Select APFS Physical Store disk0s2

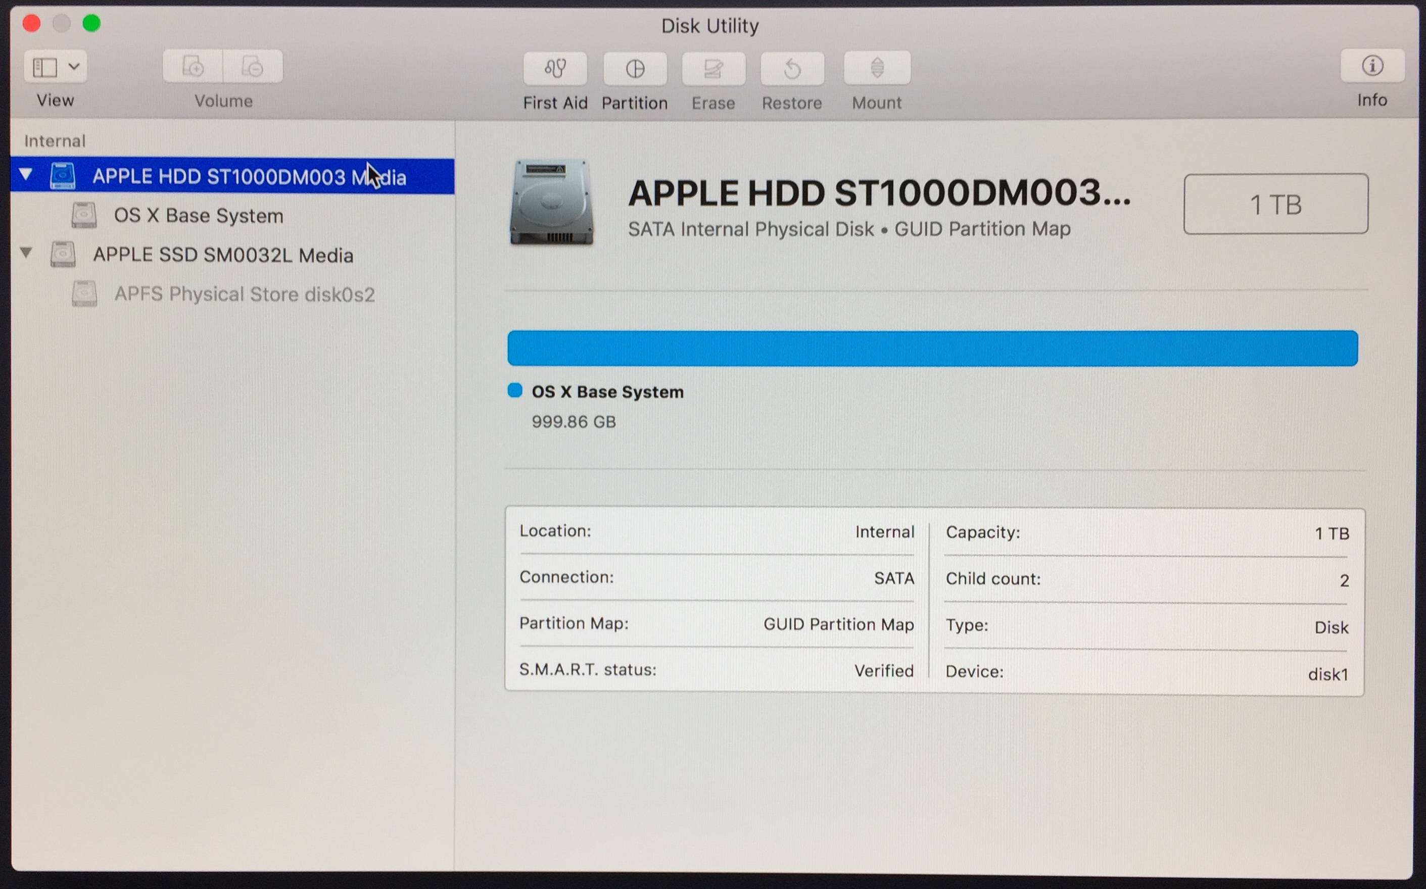point(244,294)
